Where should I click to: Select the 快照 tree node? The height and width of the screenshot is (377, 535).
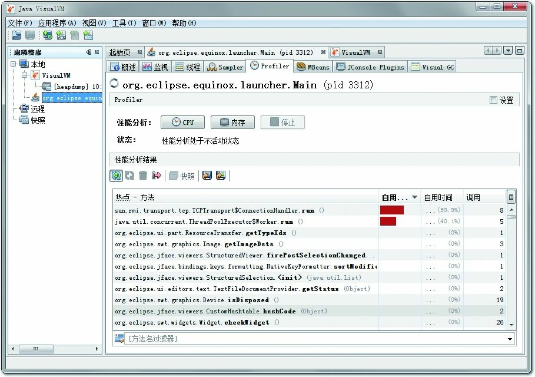point(38,120)
